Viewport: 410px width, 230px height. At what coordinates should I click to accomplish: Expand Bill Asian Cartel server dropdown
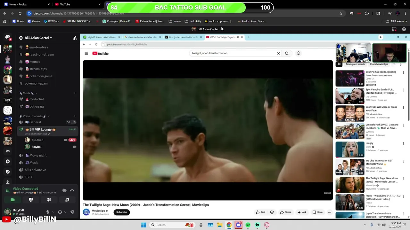pyautogui.click(x=51, y=38)
